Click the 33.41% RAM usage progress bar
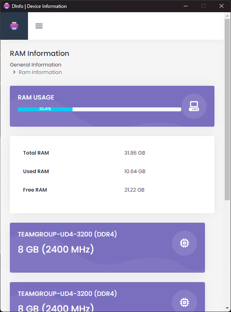 pos(99,109)
